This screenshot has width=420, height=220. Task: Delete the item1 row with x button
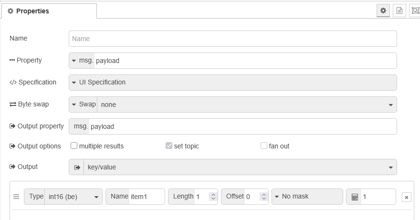tap(406, 197)
